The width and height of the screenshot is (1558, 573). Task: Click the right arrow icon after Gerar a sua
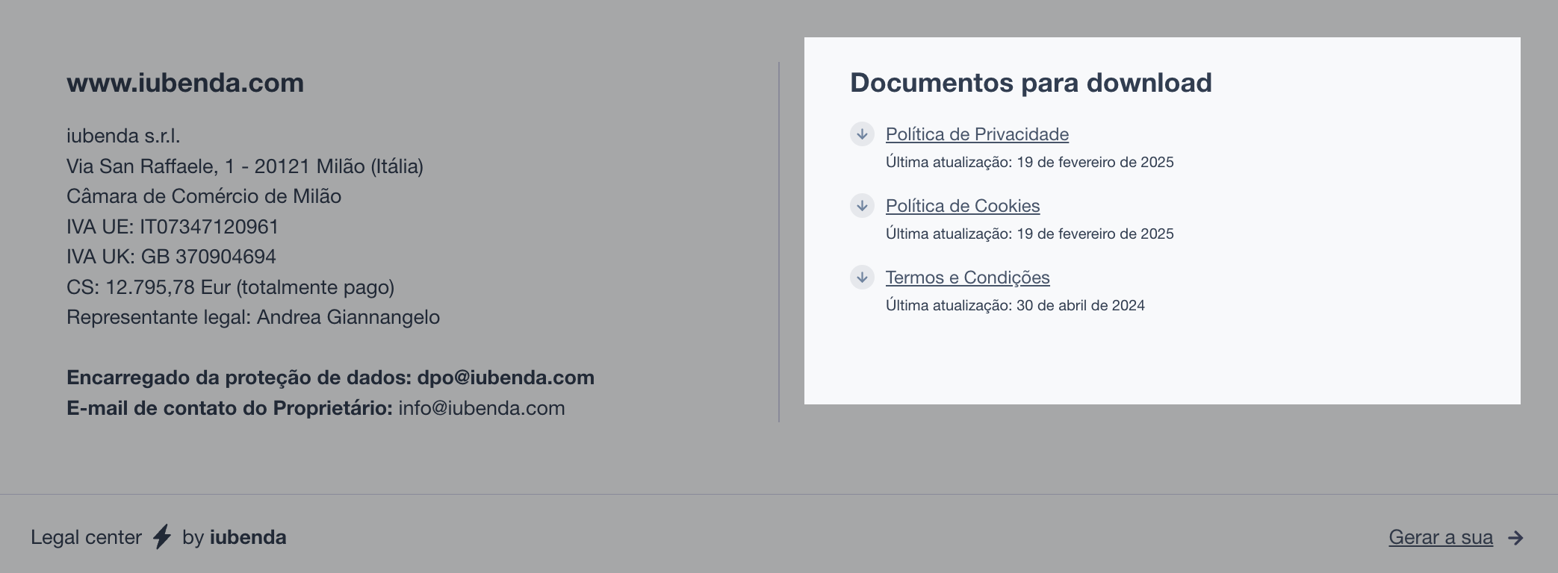point(1515,538)
